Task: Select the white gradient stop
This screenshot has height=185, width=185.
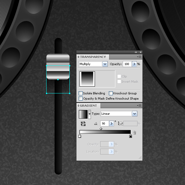Action: tap(80, 136)
